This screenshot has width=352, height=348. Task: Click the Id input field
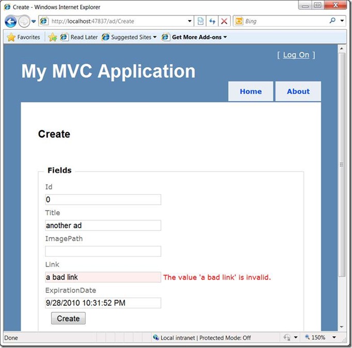coord(103,200)
